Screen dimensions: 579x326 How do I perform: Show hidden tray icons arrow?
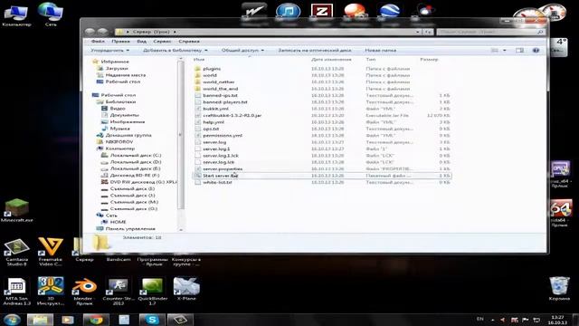(x=492, y=320)
